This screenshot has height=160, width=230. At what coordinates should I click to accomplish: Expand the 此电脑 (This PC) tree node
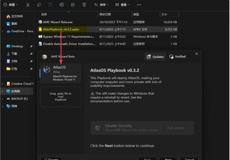(x=3, y=91)
